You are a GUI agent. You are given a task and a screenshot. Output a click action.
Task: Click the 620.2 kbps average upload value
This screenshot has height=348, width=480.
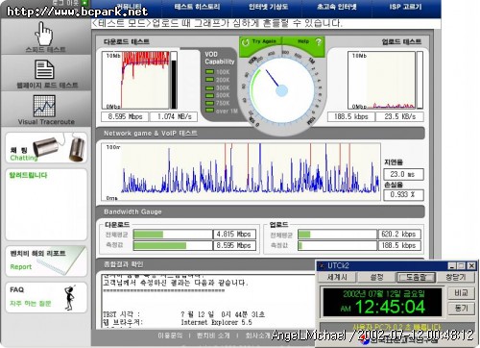[399, 235]
